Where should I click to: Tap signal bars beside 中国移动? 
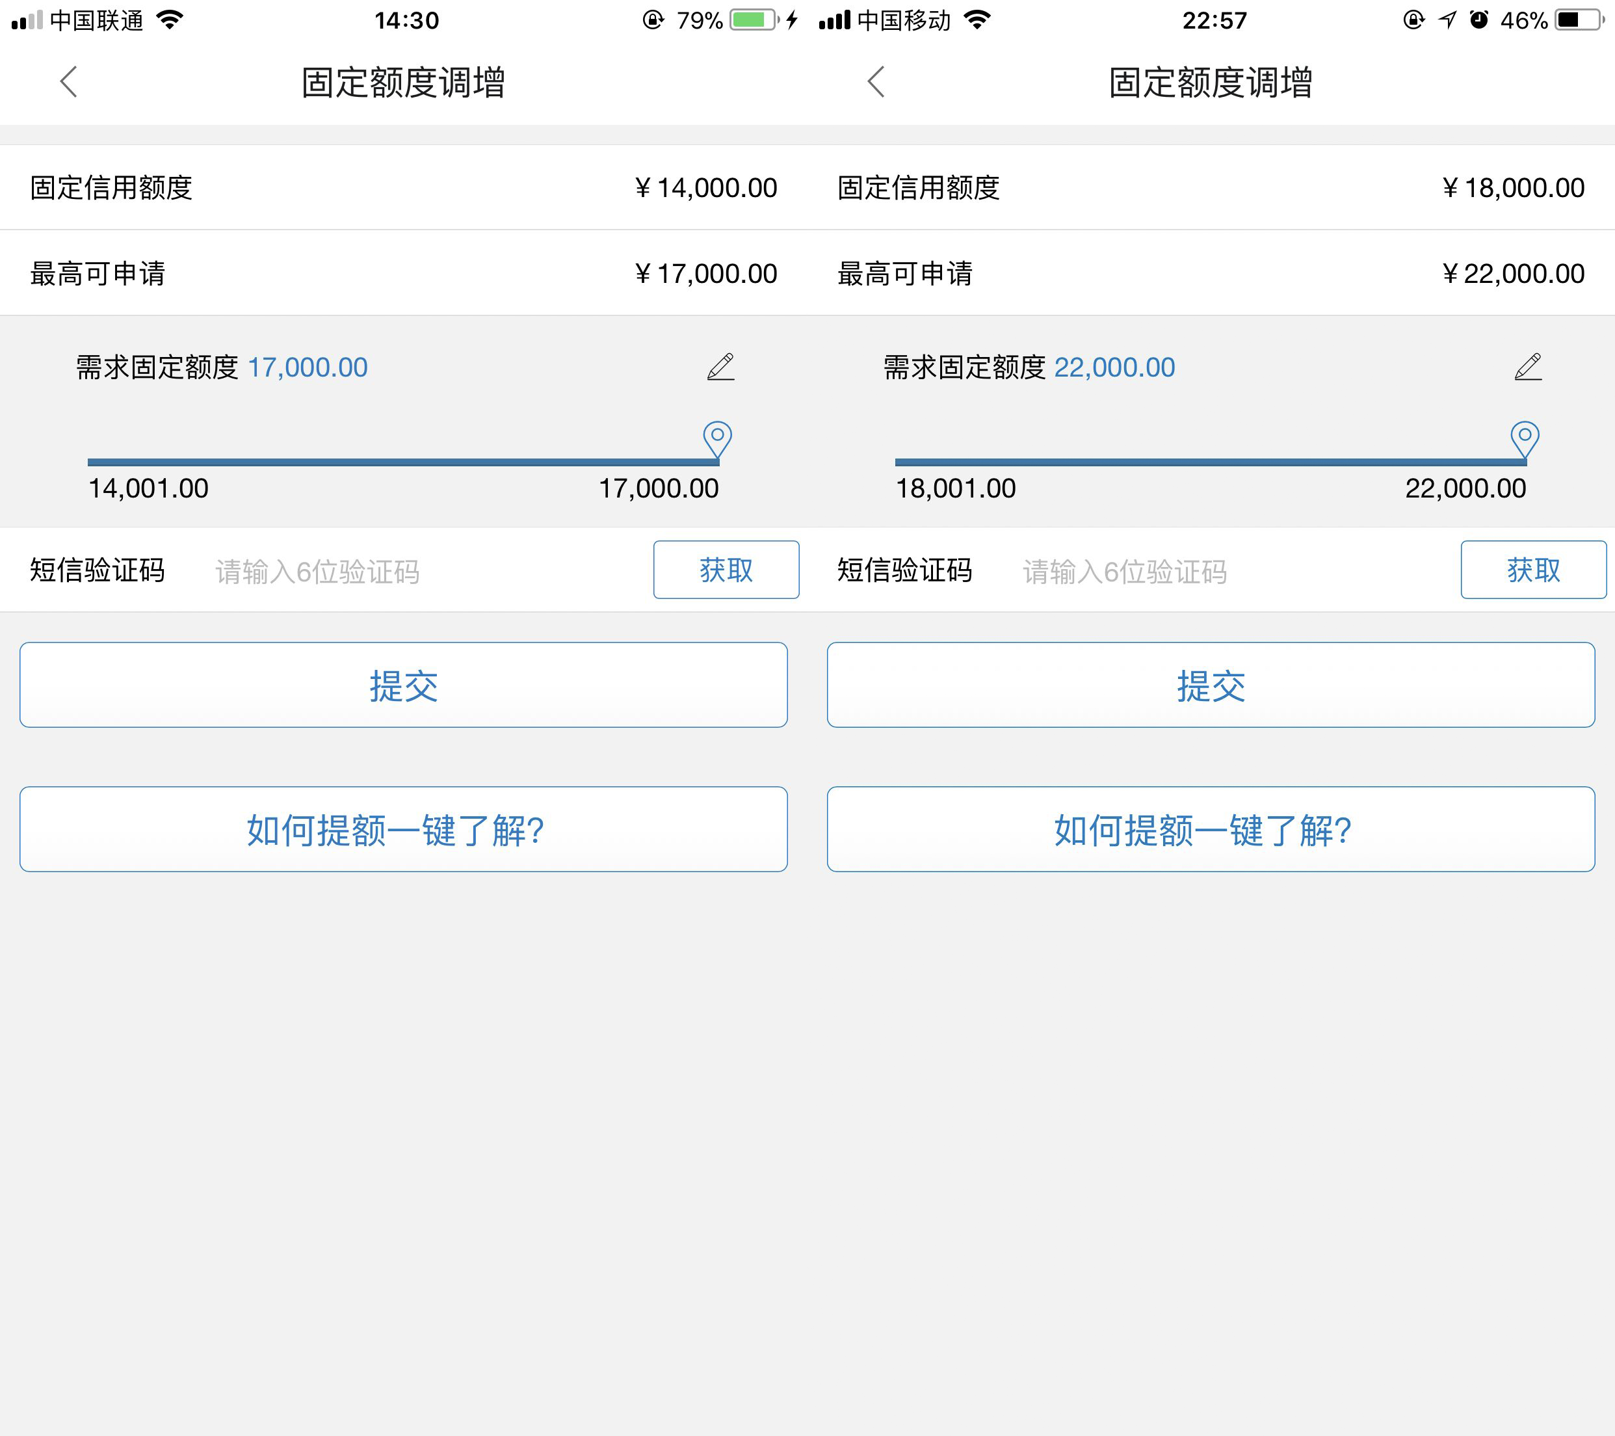(834, 21)
